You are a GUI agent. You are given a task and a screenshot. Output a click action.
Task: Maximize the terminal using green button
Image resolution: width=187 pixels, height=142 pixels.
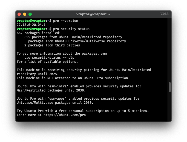click(x=30, y=14)
